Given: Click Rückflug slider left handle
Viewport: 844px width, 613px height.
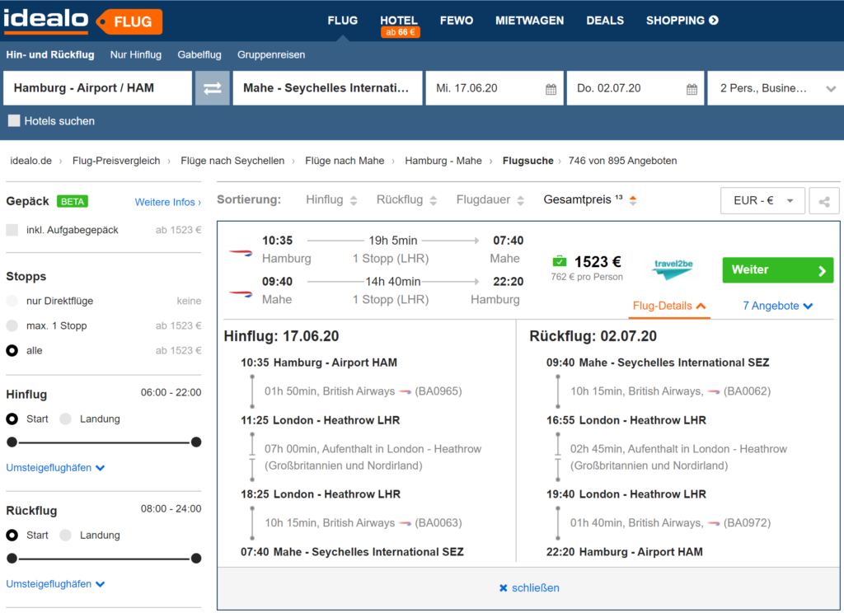Looking at the screenshot, I should coord(12,559).
